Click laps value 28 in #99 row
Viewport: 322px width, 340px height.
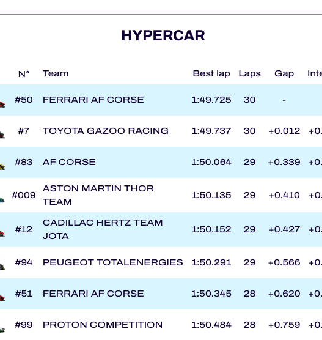250,325
